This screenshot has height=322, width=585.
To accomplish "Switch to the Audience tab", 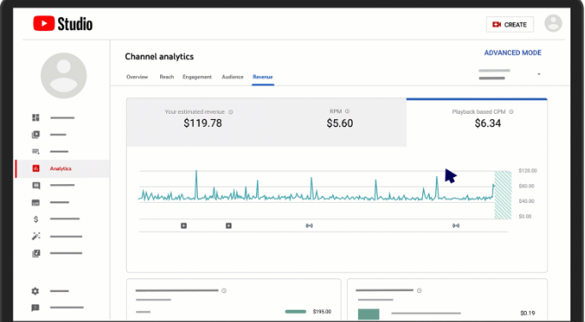I will [232, 77].
